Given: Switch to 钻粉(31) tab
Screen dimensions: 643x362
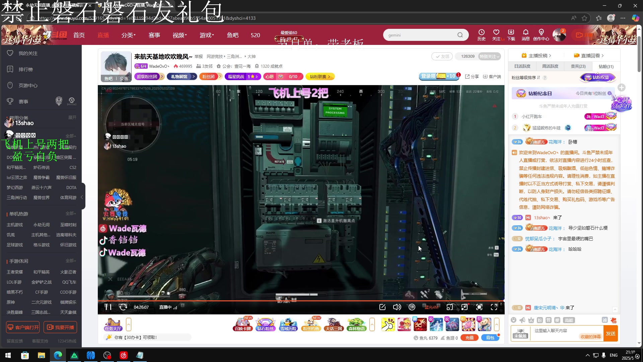Looking at the screenshot, I should click(606, 66).
